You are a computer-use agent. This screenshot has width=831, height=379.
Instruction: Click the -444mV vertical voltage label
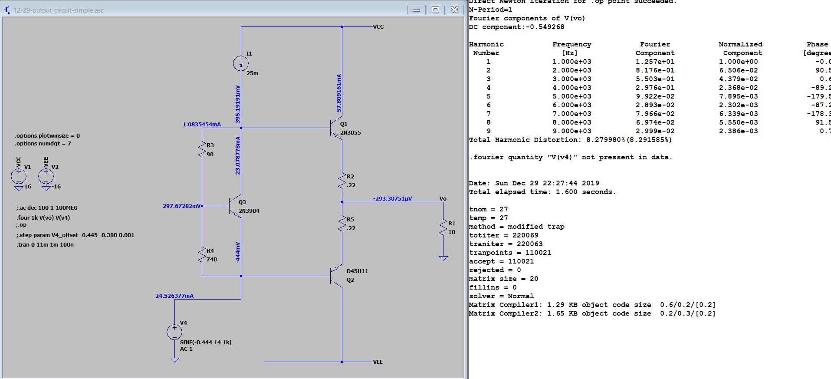click(x=237, y=252)
